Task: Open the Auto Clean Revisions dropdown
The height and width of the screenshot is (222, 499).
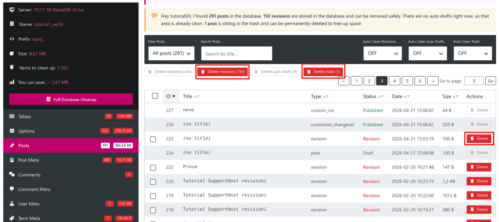Action: coord(383,53)
